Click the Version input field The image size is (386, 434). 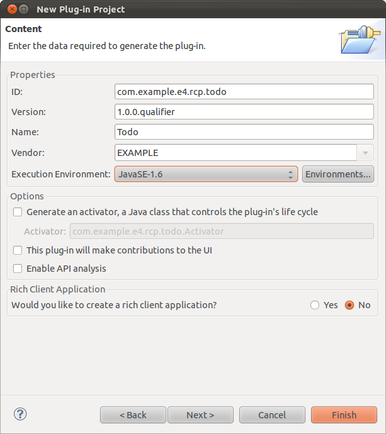(x=244, y=112)
